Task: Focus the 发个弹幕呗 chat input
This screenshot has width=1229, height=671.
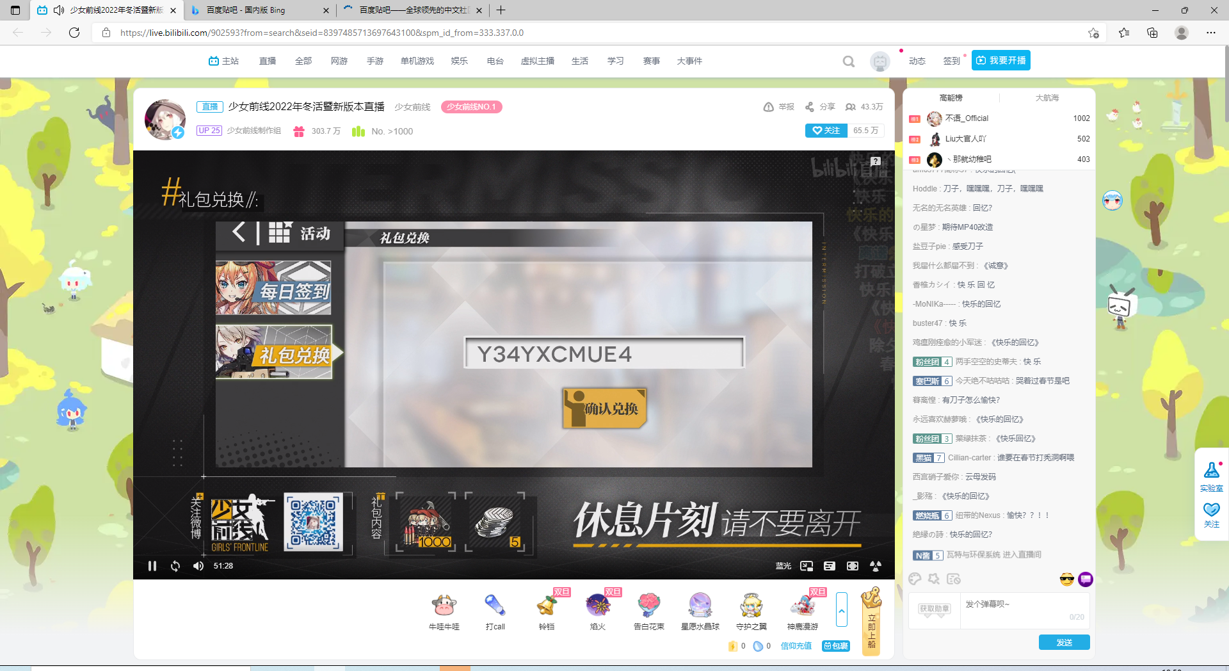Action: click(1024, 610)
